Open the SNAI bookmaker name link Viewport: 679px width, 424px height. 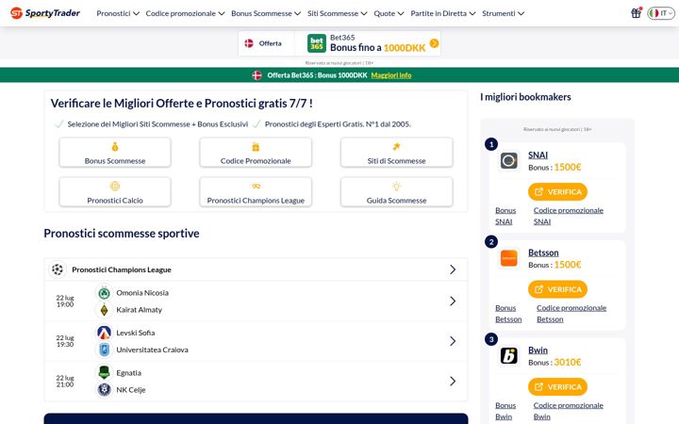pyautogui.click(x=538, y=155)
